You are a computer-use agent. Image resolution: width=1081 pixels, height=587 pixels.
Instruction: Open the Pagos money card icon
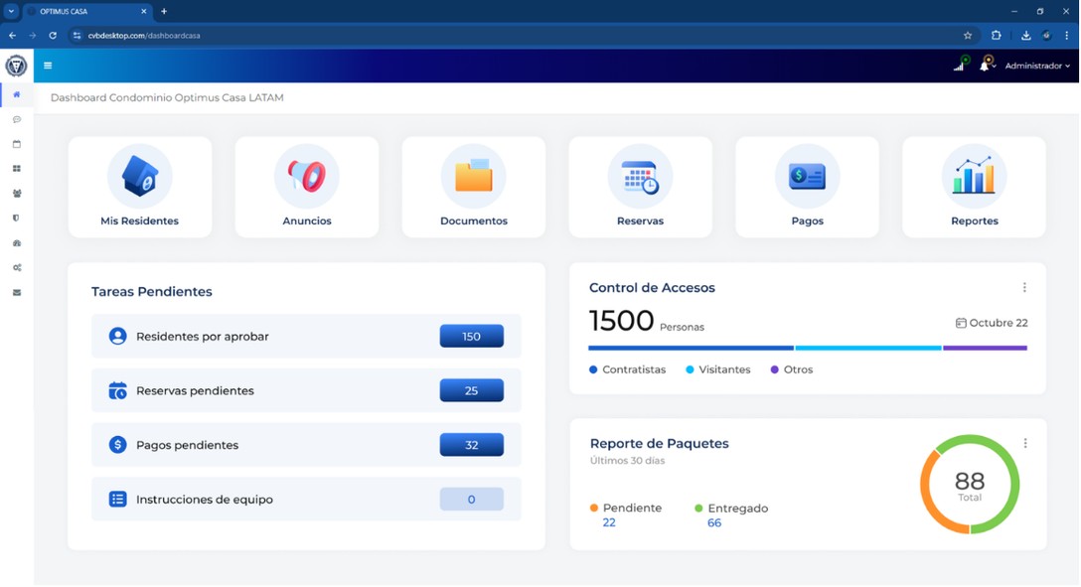[x=808, y=176]
